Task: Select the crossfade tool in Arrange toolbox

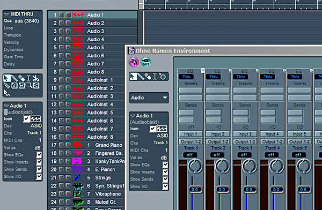Action: [36, 86]
